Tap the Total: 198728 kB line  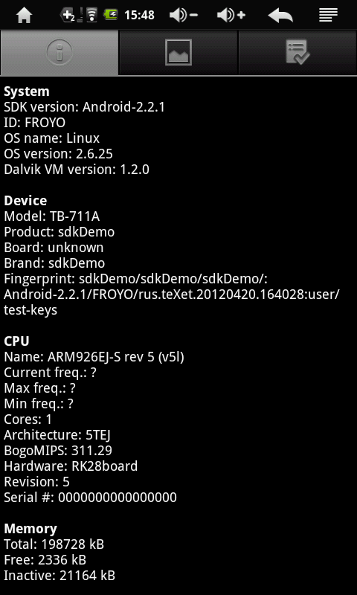[x=54, y=544]
